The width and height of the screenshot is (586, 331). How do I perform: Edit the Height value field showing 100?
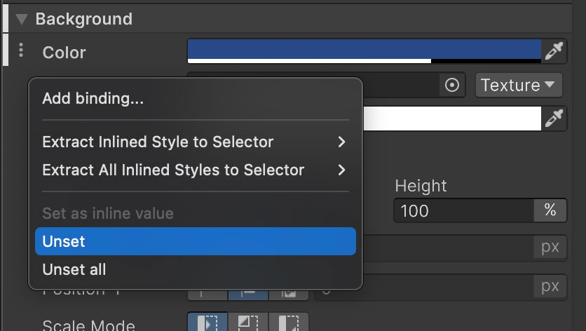click(x=464, y=211)
